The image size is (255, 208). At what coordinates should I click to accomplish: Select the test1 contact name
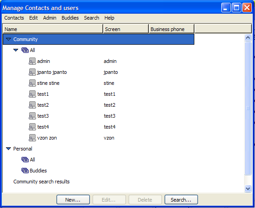coord(43,94)
